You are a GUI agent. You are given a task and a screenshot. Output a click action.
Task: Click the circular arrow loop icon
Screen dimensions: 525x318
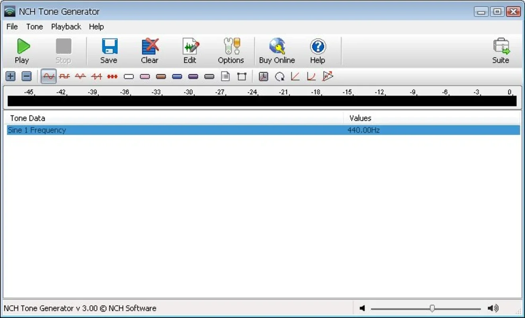[x=280, y=76]
